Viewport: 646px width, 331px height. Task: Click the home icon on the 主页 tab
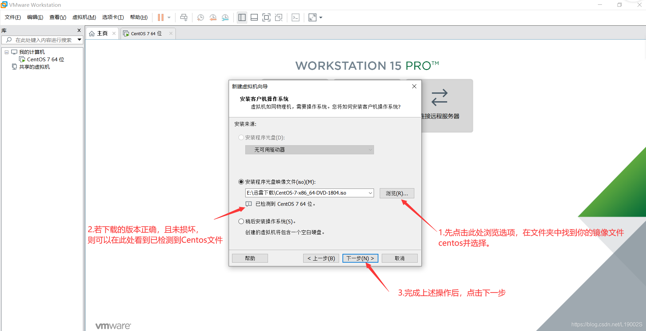pyautogui.click(x=92, y=34)
